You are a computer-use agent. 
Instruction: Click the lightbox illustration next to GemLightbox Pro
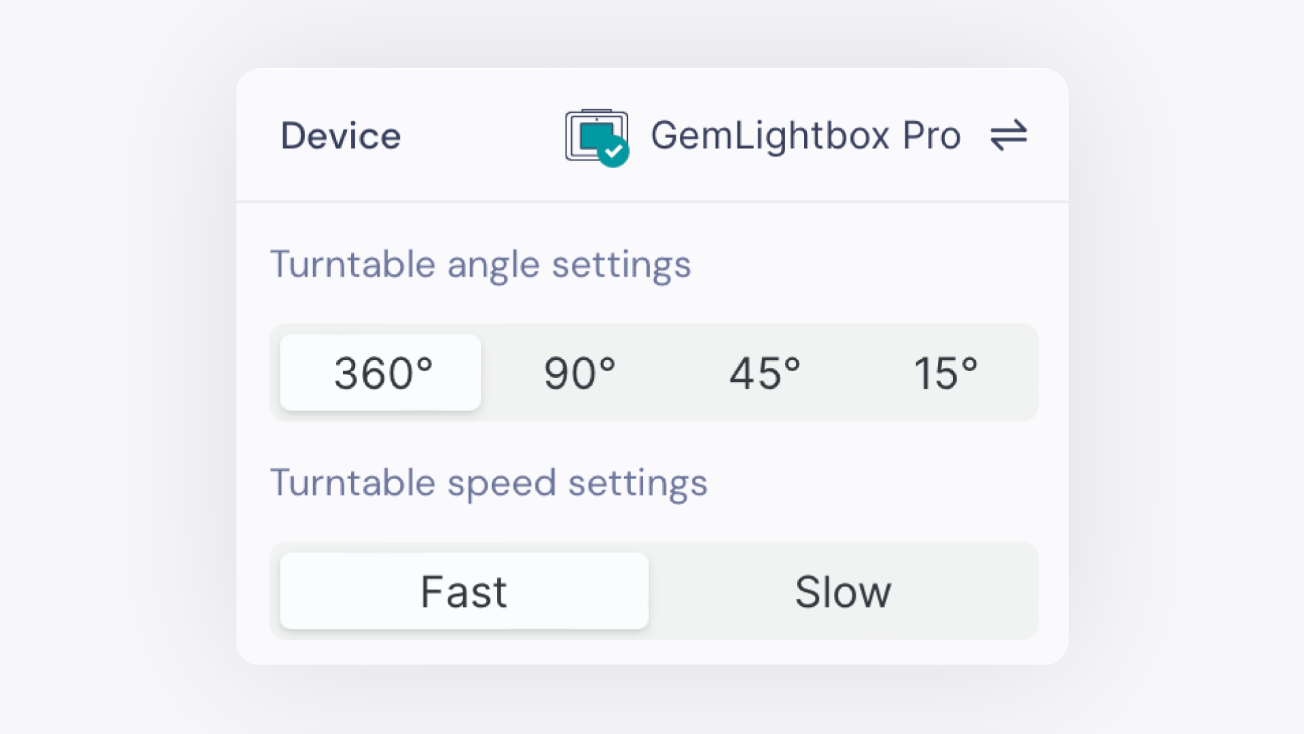[x=596, y=135]
